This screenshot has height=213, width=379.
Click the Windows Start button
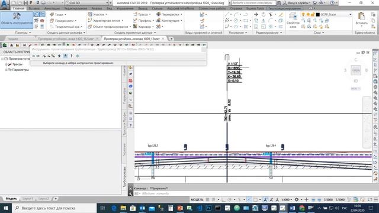[x=6, y=208]
